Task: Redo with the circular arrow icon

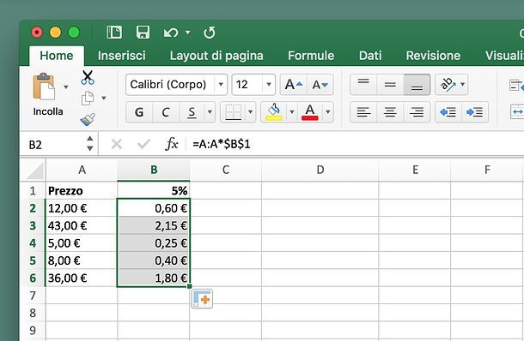Action: pos(210,33)
